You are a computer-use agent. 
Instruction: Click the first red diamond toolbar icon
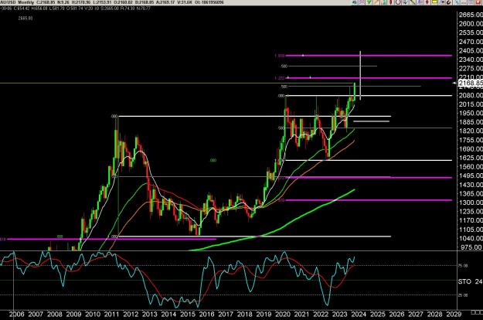(x=390, y=2)
